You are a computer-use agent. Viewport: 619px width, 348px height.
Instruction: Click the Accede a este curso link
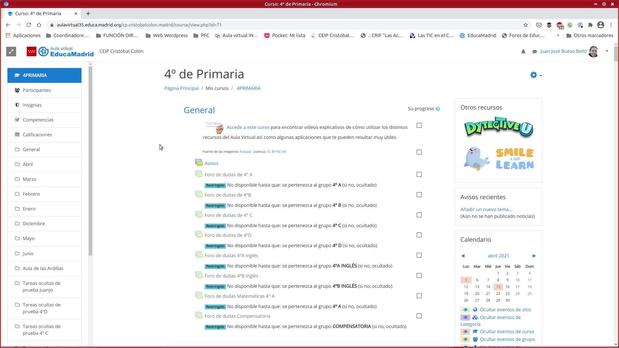tap(248, 127)
